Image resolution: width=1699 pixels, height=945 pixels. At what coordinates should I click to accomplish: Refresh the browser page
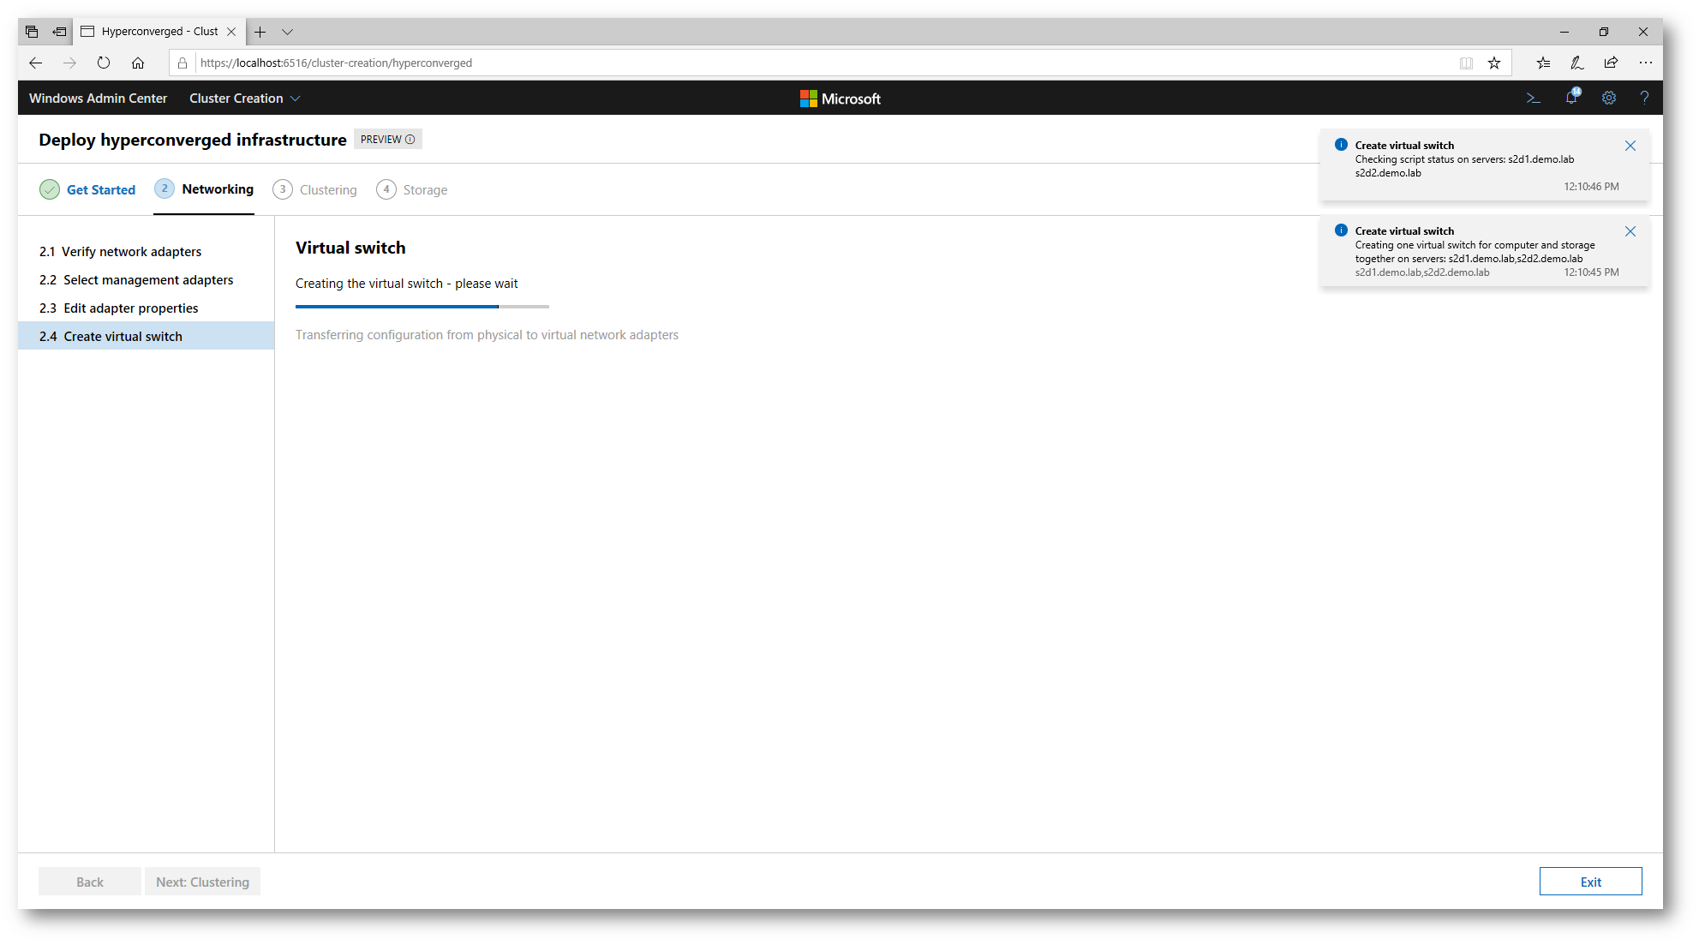(104, 63)
